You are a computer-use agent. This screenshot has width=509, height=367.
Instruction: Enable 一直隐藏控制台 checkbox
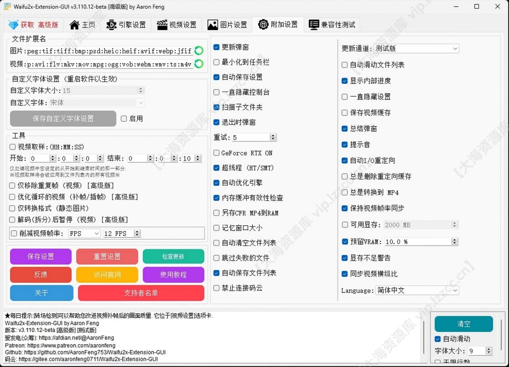tap(217, 92)
